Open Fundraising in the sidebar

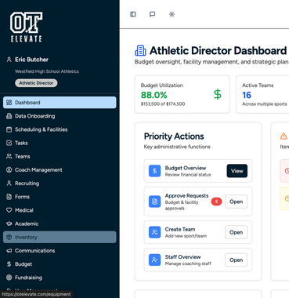click(x=60, y=278)
